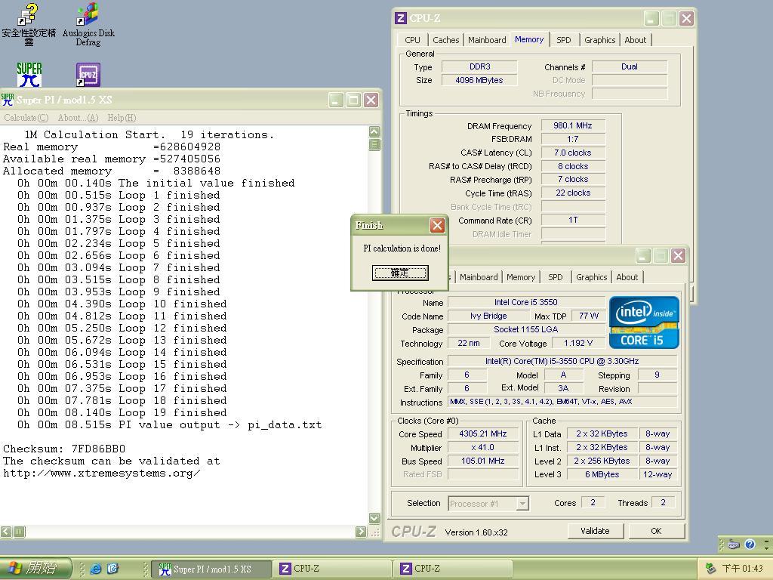Viewport: 773px width, 580px height.
Task: Click the CPU-Z title bar Z icon
Action: 401,18
